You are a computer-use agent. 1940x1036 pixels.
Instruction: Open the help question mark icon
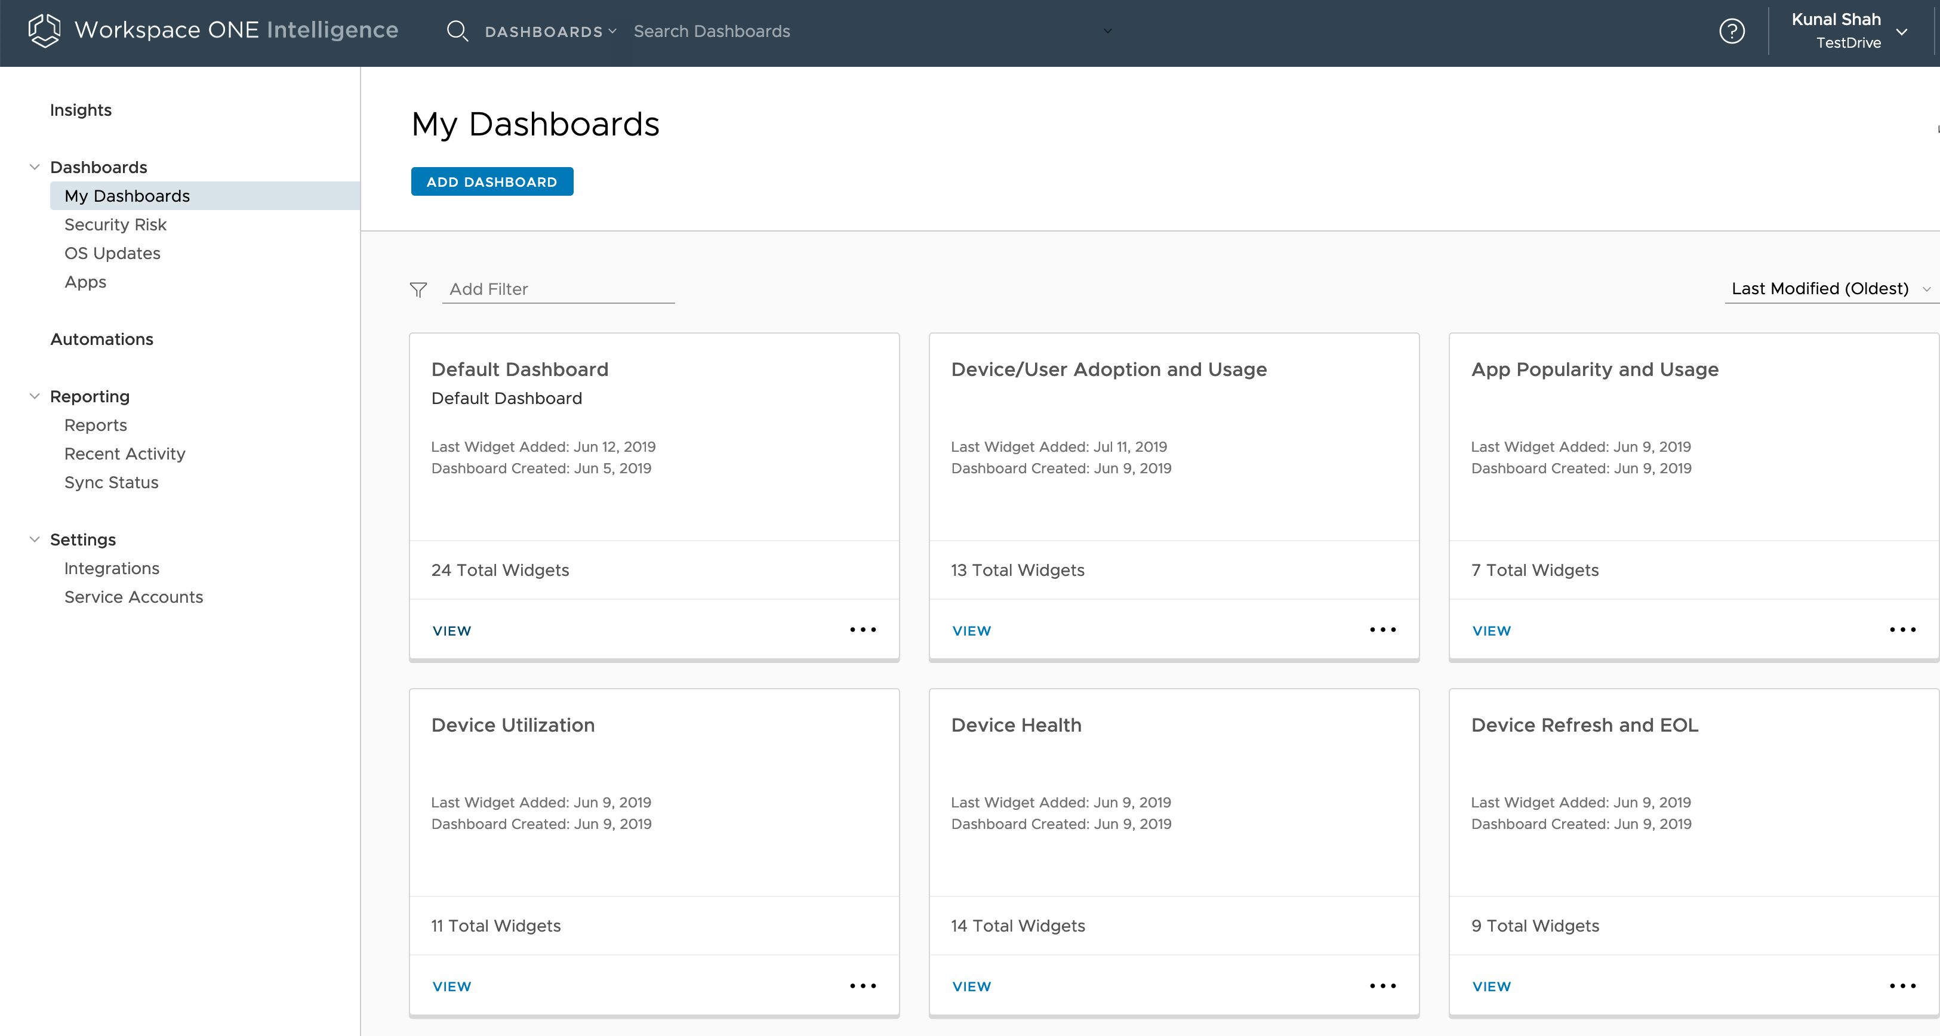[1732, 31]
